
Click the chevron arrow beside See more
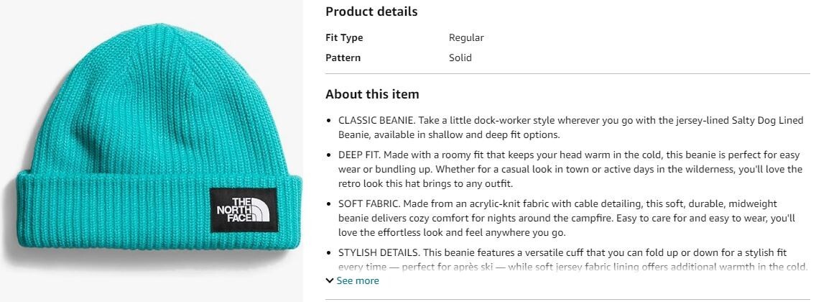pos(330,281)
